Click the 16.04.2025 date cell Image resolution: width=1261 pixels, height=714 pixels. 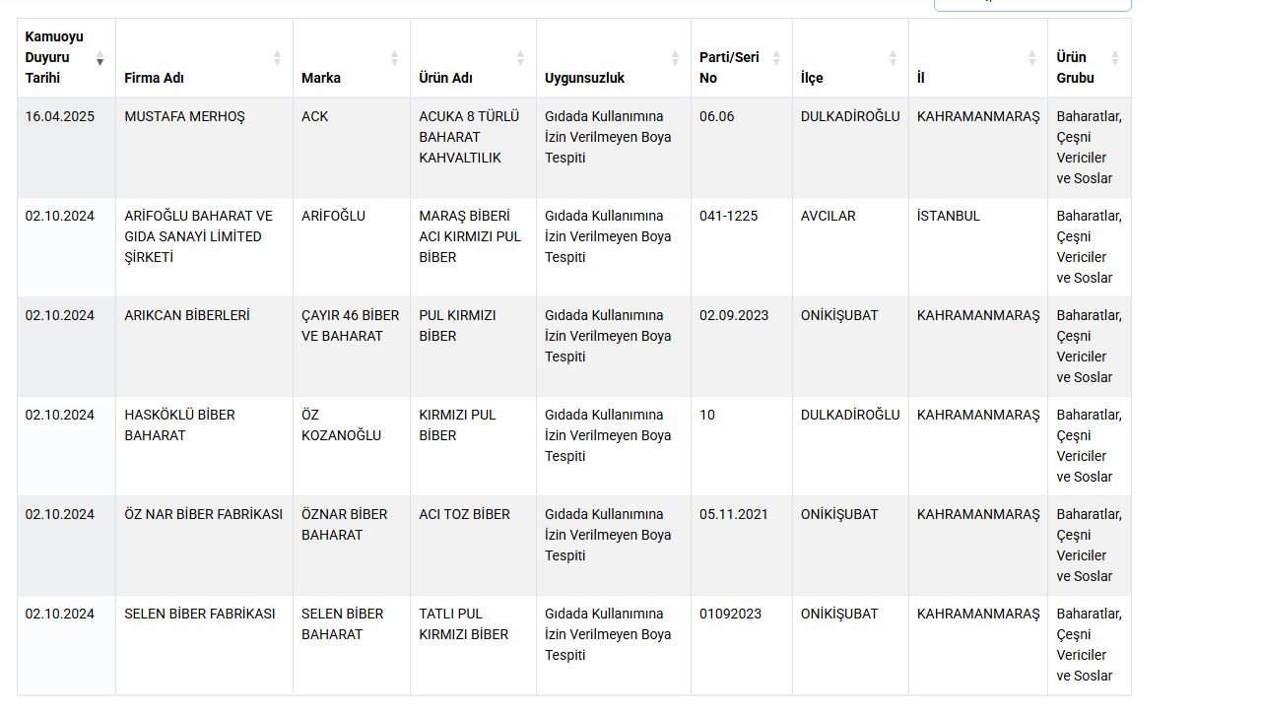click(x=60, y=116)
